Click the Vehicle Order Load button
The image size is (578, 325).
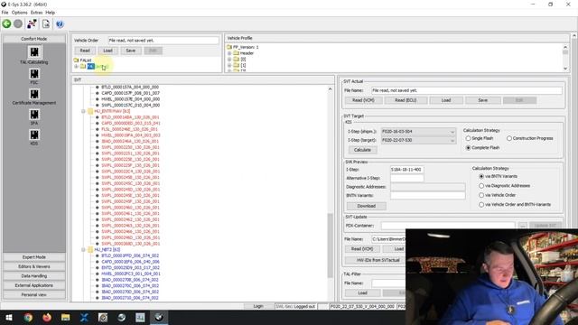pyautogui.click(x=107, y=51)
